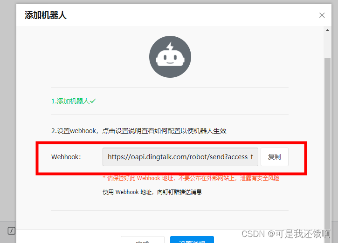
Task: Click the '1.添加机器人' step text
Action: (x=74, y=101)
